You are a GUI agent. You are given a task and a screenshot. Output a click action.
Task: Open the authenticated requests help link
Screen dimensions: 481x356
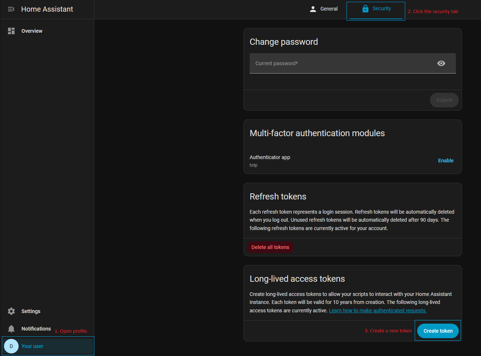378,310
